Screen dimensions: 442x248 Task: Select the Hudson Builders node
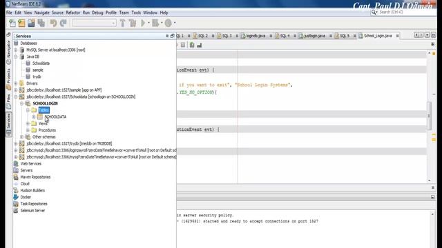(32, 191)
